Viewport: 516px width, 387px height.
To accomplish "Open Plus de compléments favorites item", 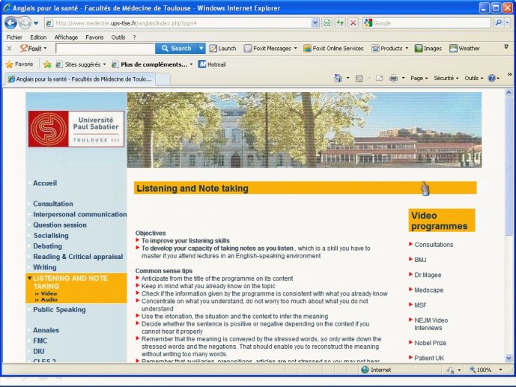I will pyautogui.click(x=152, y=64).
